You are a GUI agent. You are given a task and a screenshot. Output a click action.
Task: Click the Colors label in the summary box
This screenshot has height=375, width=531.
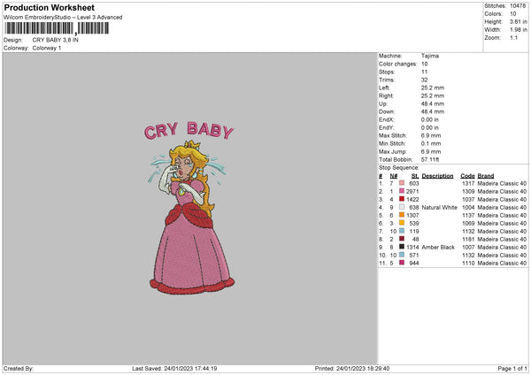pos(493,14)
